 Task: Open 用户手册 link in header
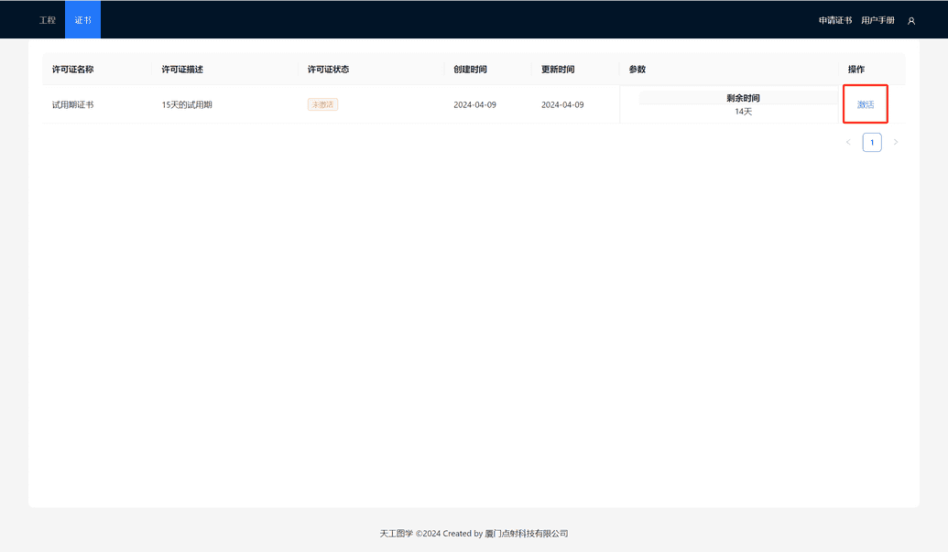pyautogui.click(x=877, y=20)
